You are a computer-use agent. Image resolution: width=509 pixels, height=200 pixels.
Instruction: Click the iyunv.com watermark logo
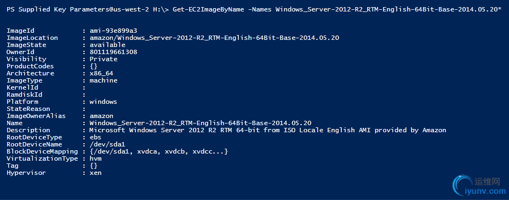tap(480, 186)
